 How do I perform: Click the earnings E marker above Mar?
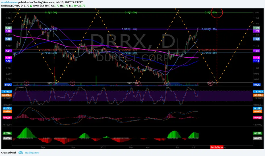pyautogui.click(x=138, y=83)
